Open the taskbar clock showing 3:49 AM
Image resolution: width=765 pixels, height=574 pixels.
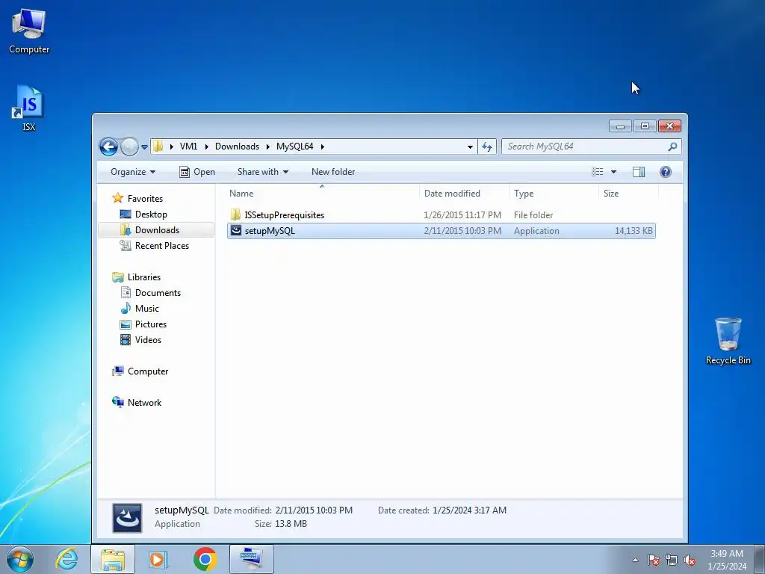[727, 560]
